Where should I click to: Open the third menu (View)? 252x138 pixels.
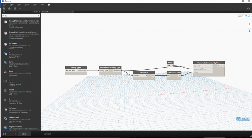pyautogui.click(x=19, y=5)
